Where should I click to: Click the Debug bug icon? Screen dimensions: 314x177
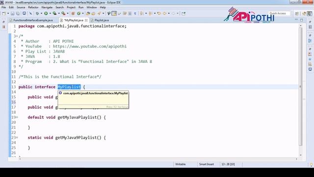(x=37, y=13)
